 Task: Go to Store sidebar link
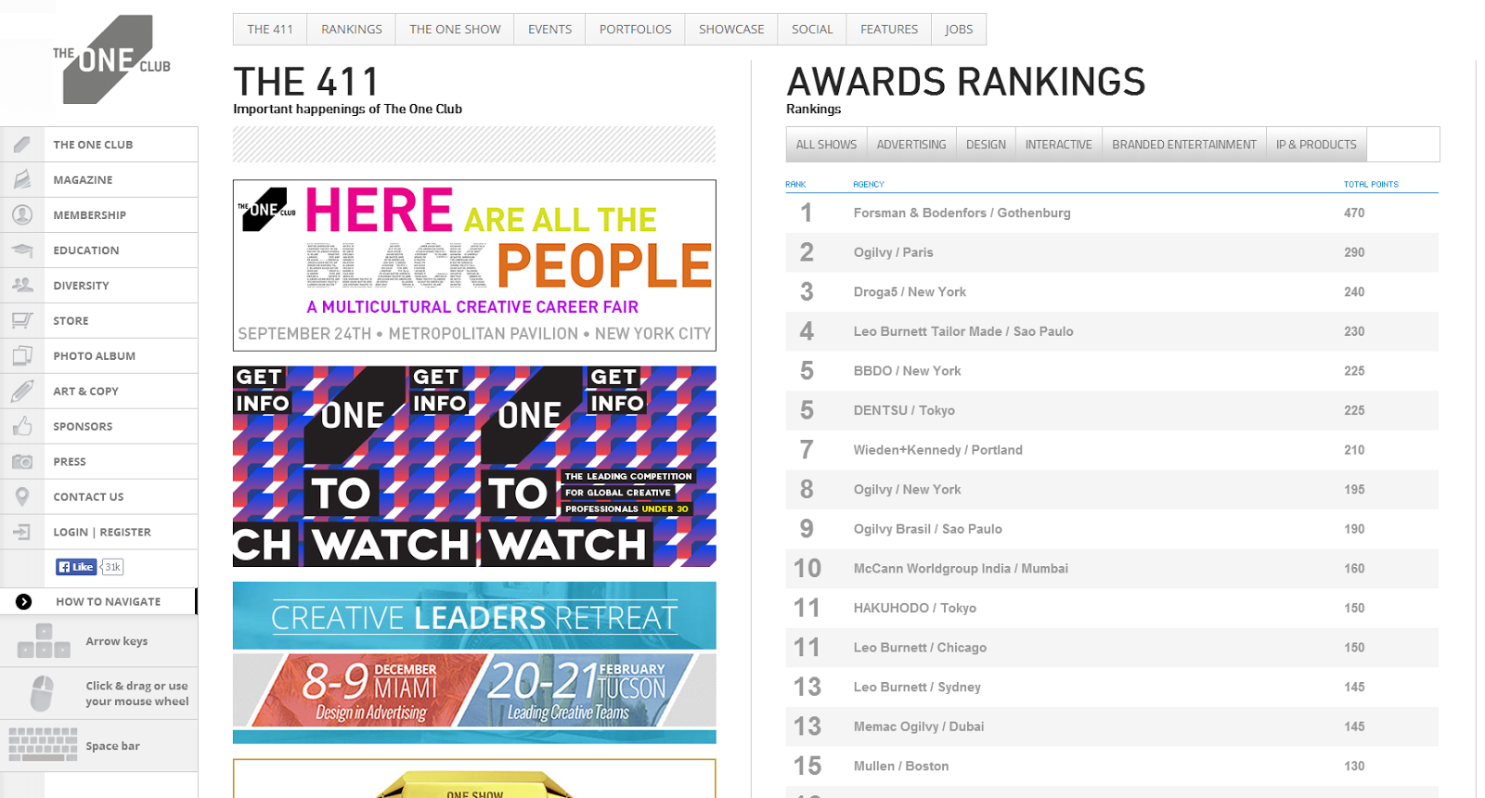coord(71,321)
